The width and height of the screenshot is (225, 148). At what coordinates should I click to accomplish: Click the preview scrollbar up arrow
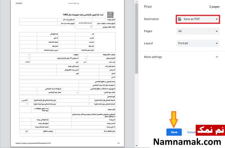(x=136, y=1)
